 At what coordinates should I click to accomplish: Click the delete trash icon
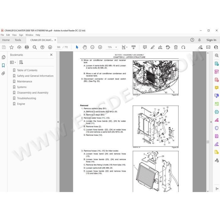[x=176, y=47]
